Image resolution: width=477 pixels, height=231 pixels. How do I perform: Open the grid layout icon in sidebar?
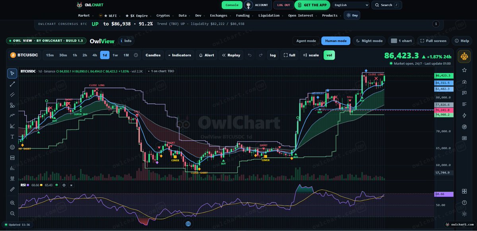[x=464, y=191]
